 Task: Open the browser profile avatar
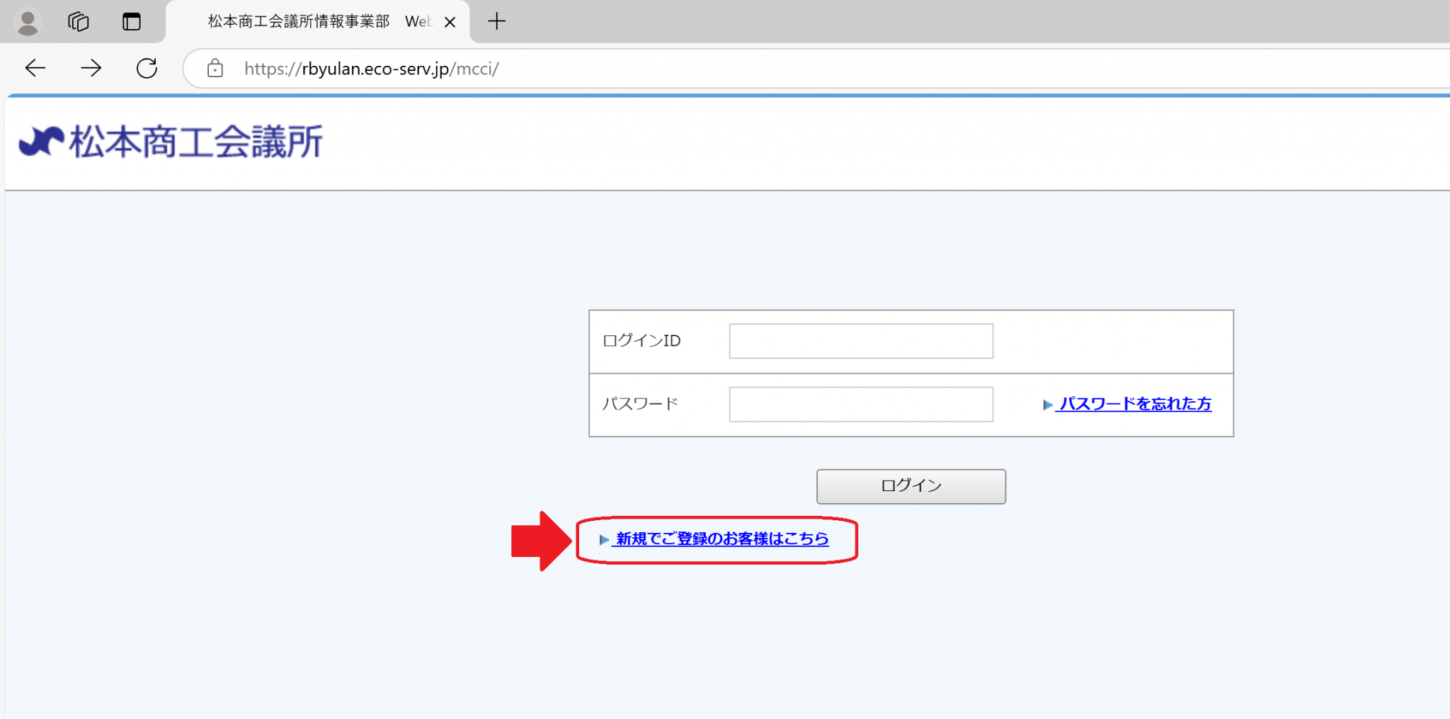click(27, 21)
